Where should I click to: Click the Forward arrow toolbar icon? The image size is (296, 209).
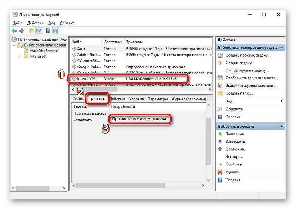(21, 31)
